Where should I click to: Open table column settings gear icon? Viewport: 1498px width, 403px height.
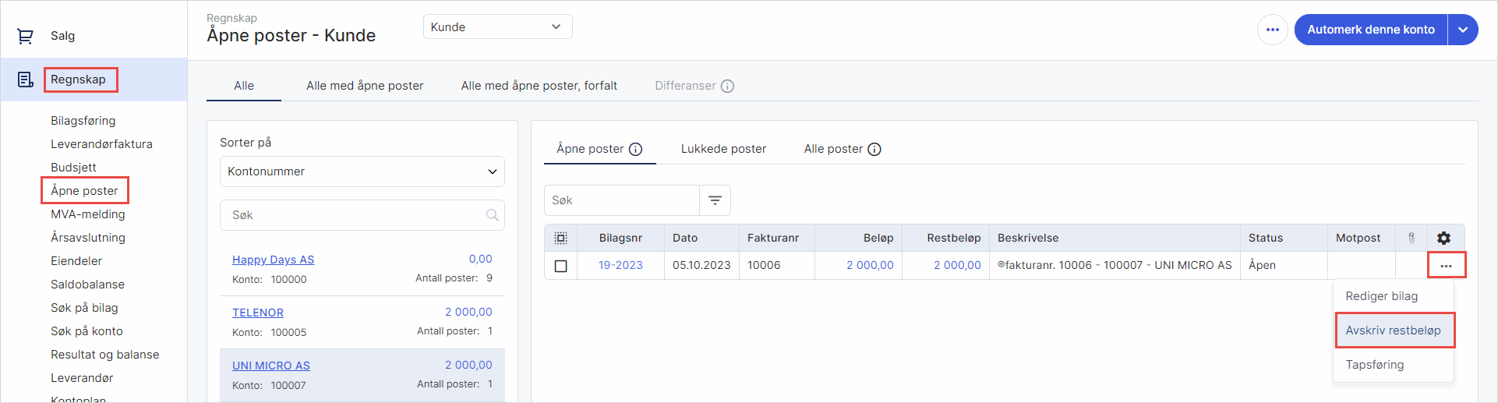pos(1443,238)
